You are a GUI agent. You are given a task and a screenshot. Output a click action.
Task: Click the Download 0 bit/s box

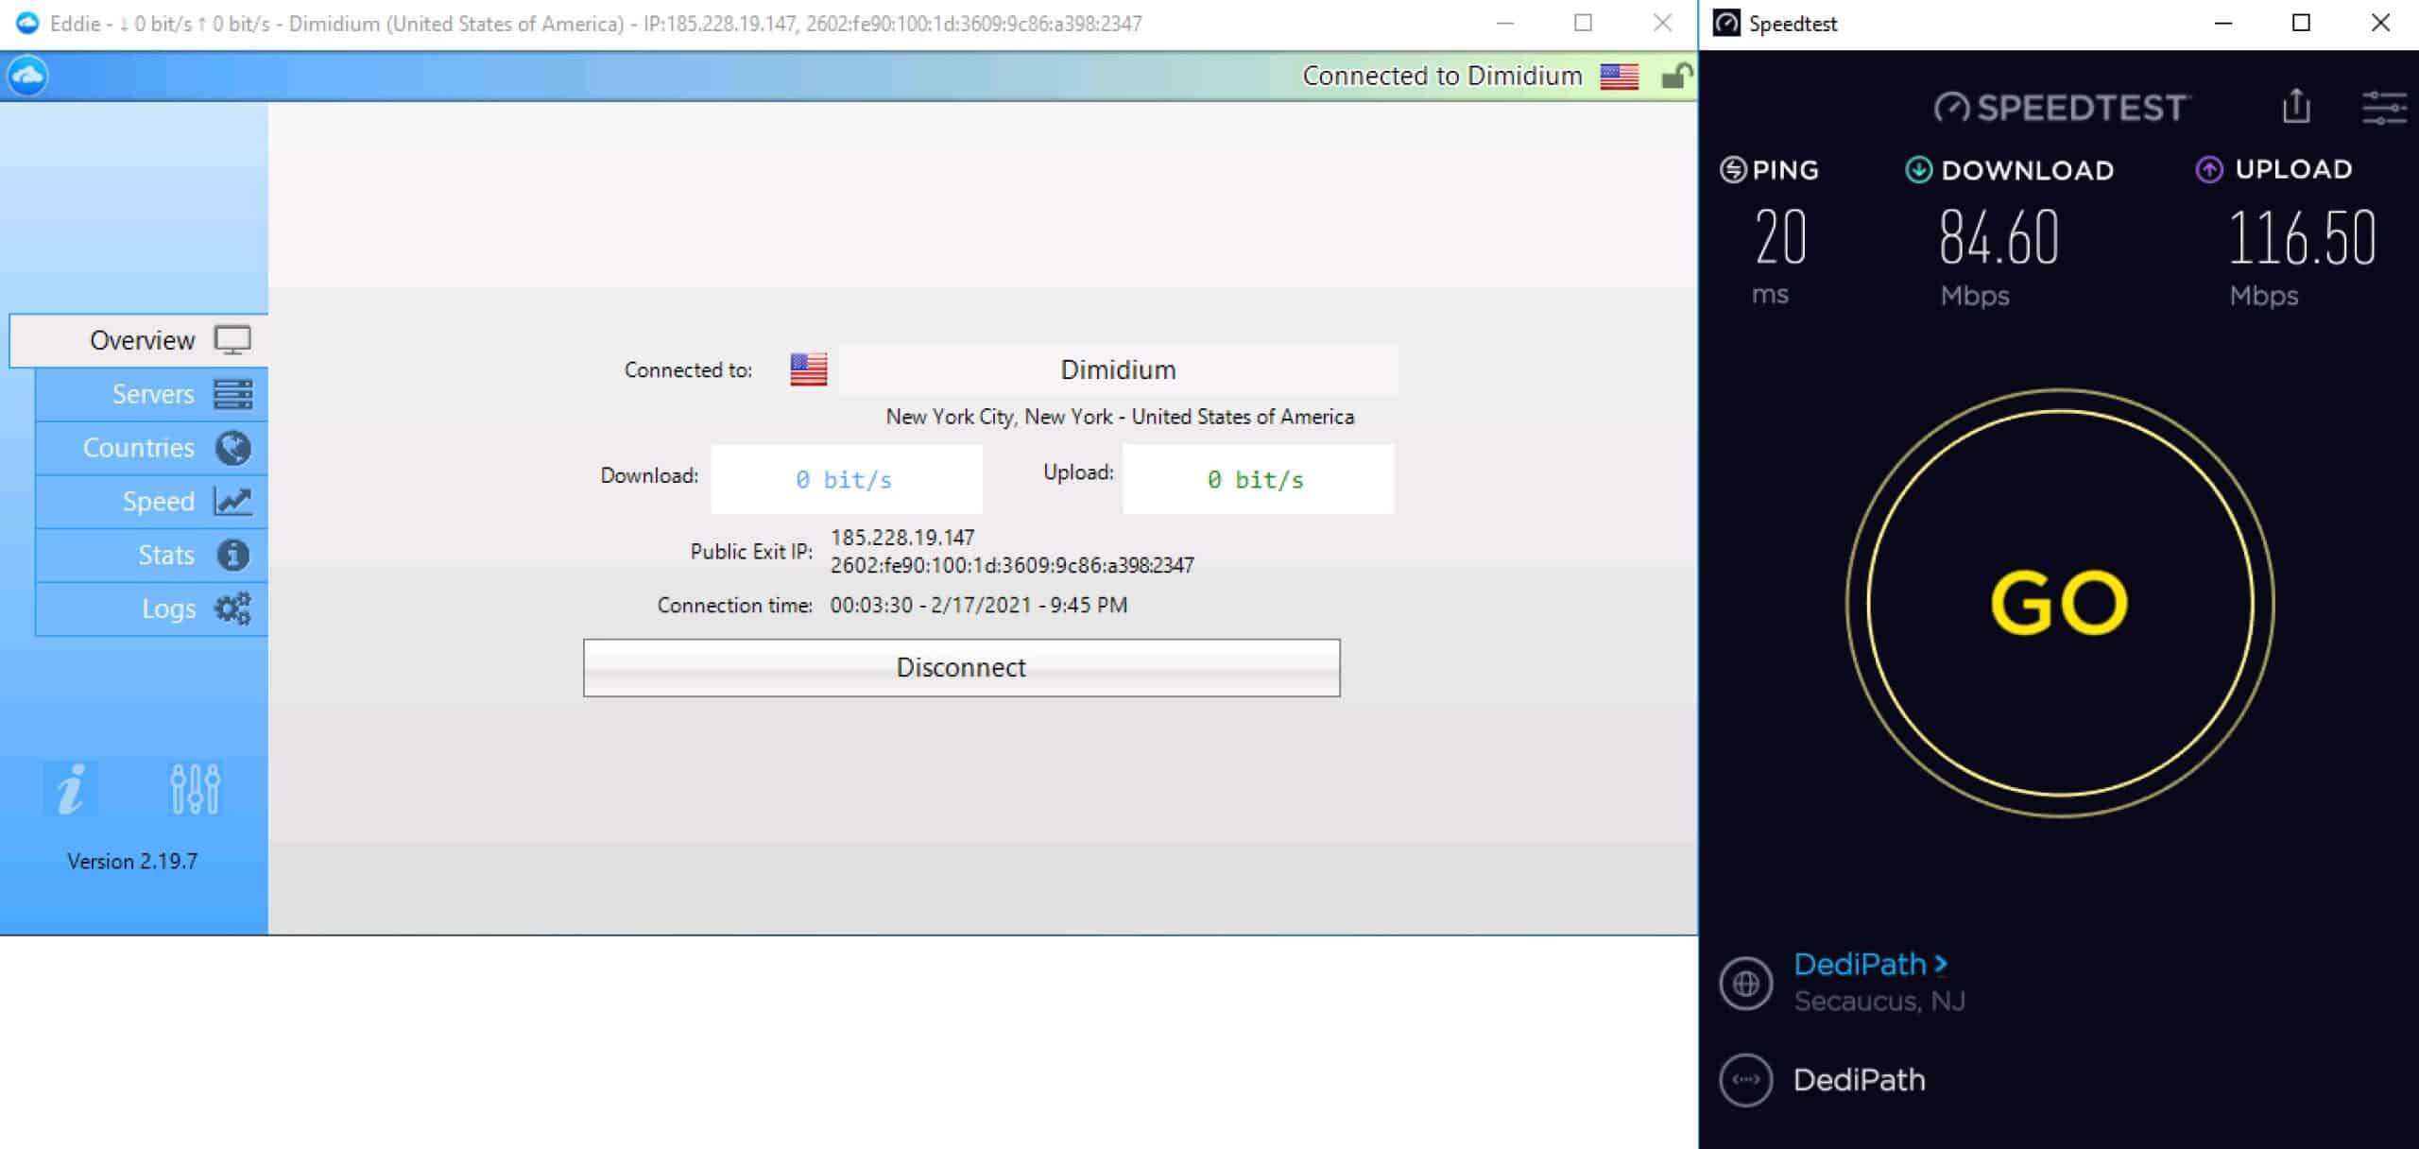[846, 480]
